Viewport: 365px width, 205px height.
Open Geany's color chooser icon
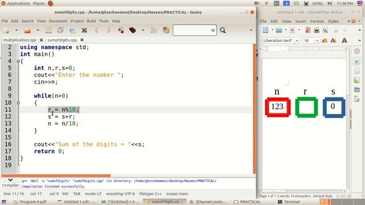pyautogui.click(x=166, y=30)
